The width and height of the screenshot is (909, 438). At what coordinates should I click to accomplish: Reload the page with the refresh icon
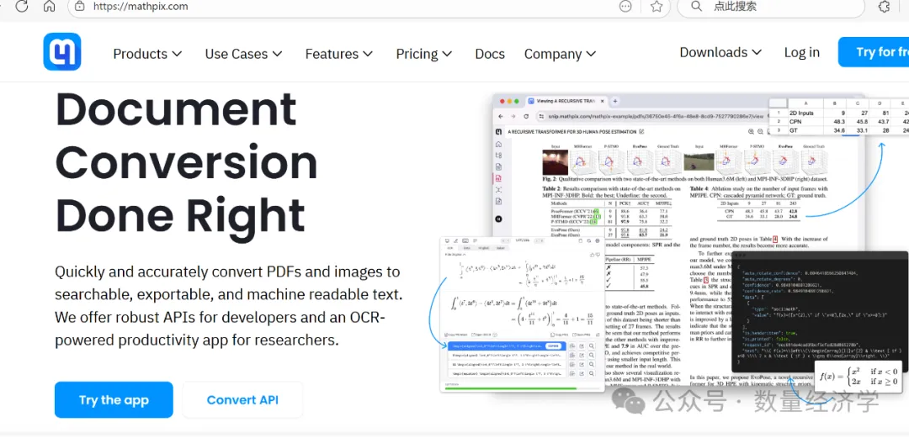tap(21, 6)
